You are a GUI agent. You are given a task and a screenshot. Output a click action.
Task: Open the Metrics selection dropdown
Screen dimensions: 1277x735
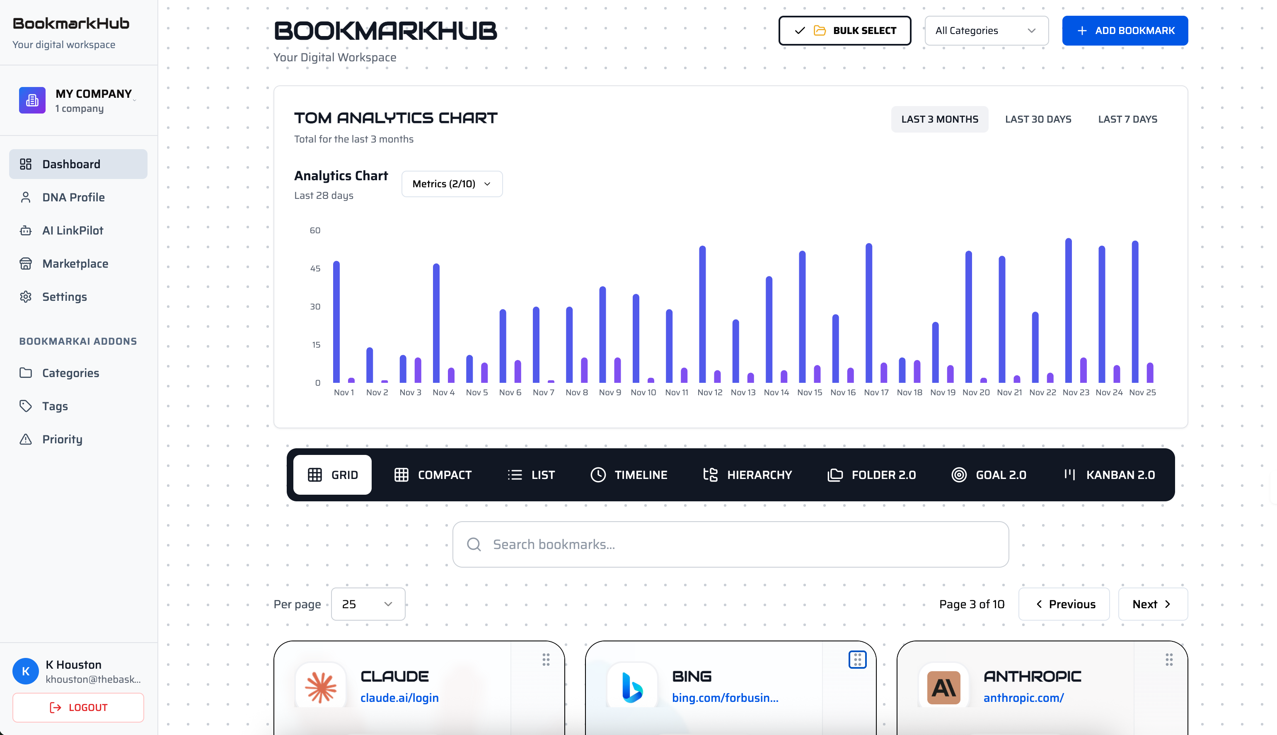click(x=451, y=184)
